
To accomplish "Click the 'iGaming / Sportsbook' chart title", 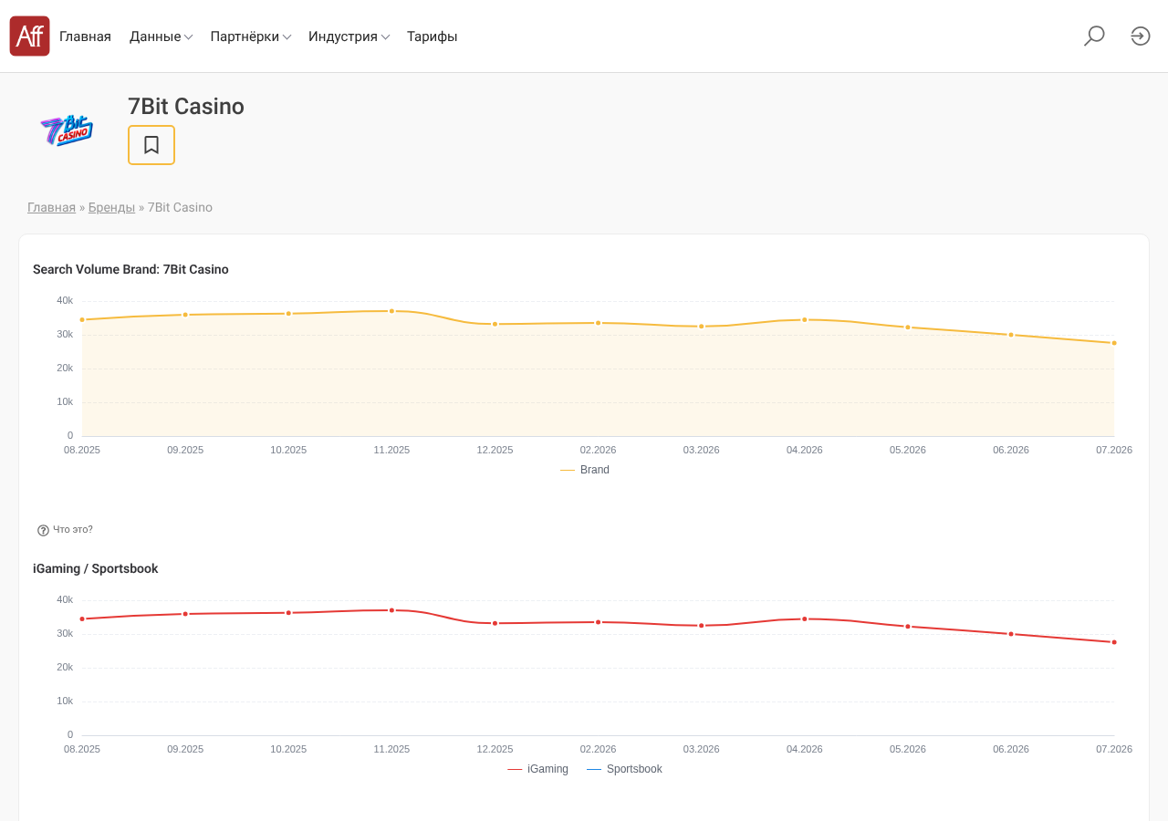I will [x=96, y=568].
